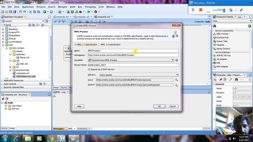This screenshot has width=253, height=142.
Task: Select BAM Adapter in Component Palette
Action: click(x=222, y=67)
